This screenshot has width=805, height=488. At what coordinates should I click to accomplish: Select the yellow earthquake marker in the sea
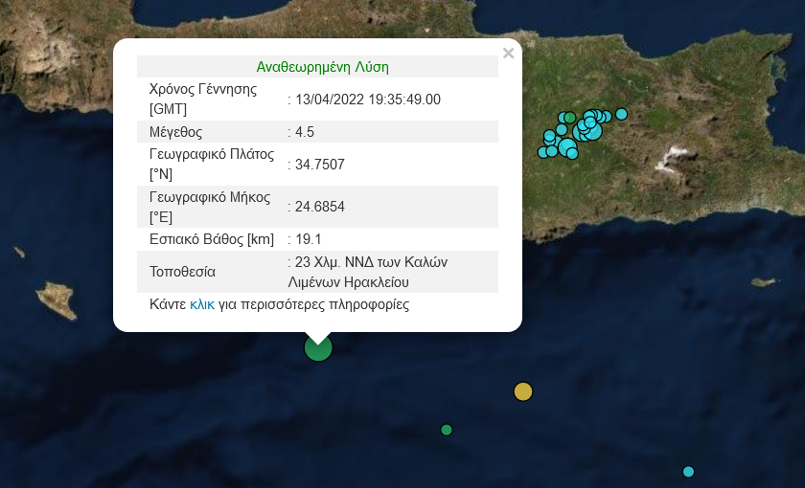[523, 391]
